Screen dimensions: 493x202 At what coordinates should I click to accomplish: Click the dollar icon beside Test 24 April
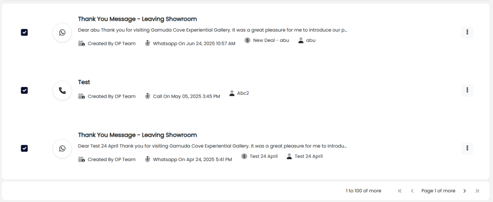244,156
